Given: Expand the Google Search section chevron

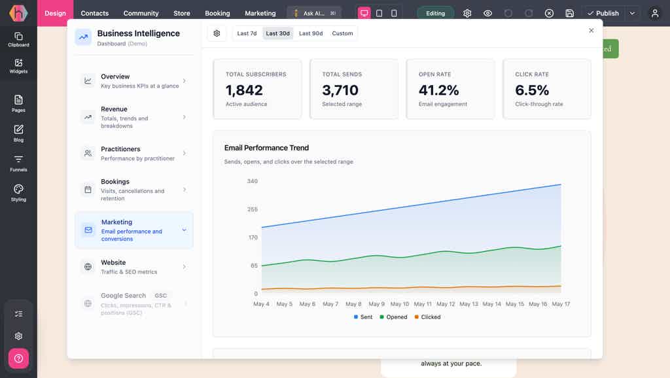Looking at the screenshot, I should point(185,303).
